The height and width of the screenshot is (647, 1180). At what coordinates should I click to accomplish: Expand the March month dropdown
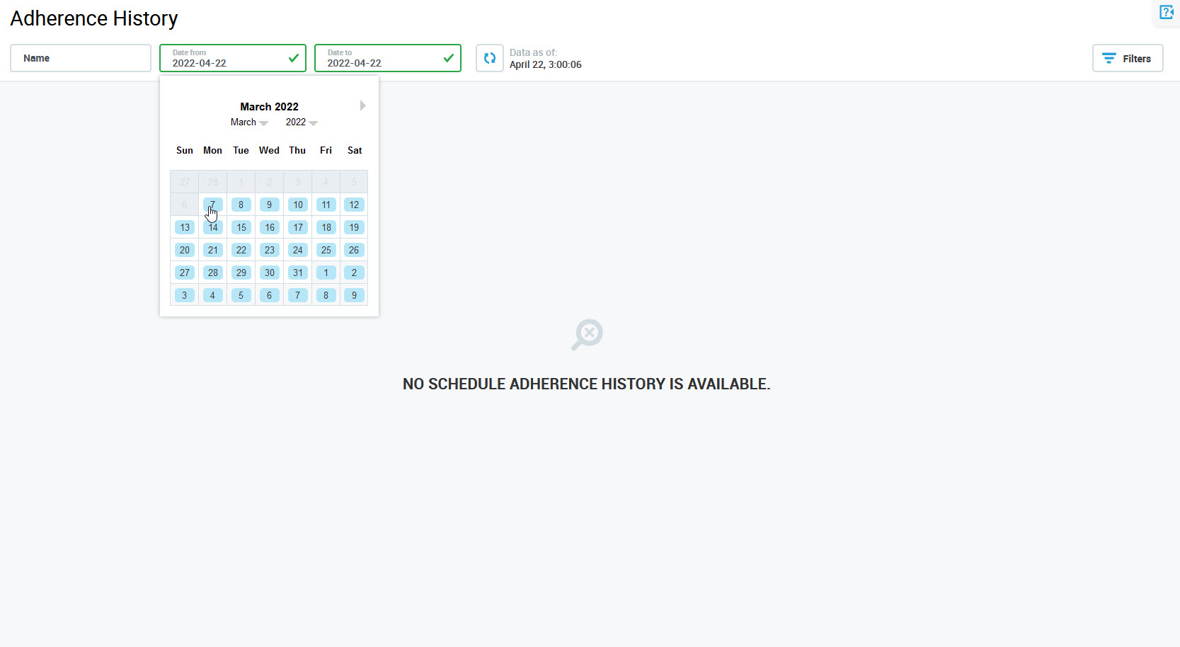pyautogui.click(x=248, y=122)
